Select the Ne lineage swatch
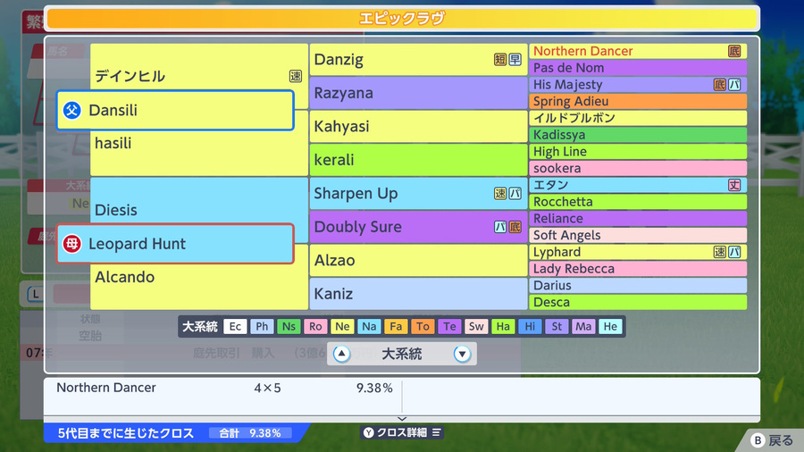Viewport: 804px width, 452px height. 342,326
